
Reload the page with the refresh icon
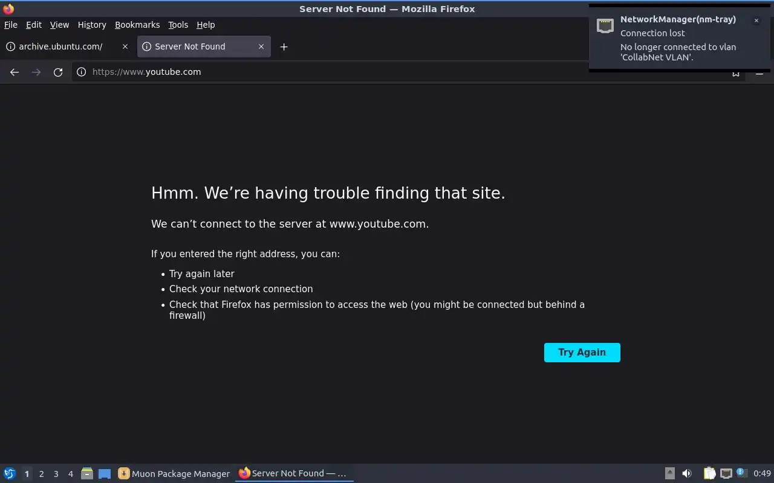[x=58, y=72]
